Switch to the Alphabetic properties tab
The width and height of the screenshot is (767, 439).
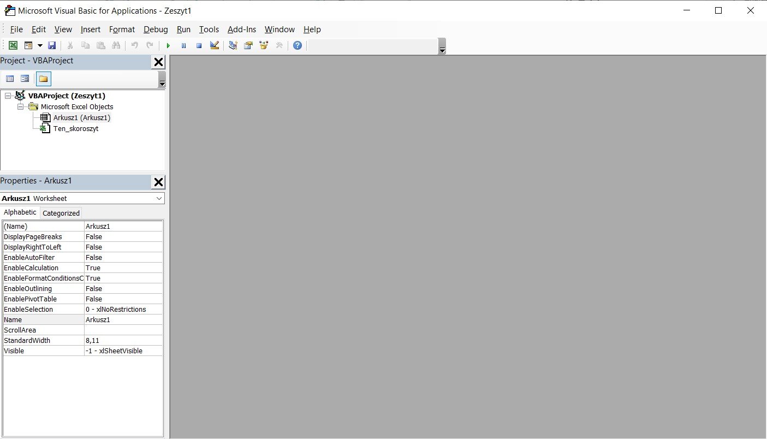pos(20,212)
